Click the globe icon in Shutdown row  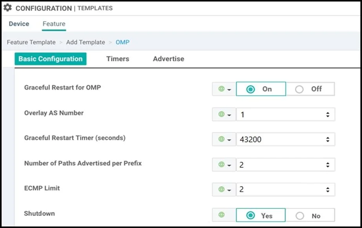click(x=222, y=215)
